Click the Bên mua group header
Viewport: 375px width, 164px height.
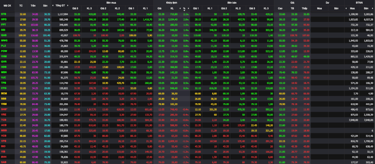point(111,3)
